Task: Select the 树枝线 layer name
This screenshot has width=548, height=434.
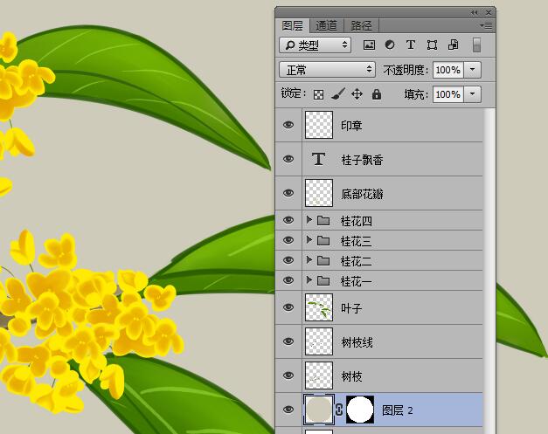Action: tap(357, 342)
